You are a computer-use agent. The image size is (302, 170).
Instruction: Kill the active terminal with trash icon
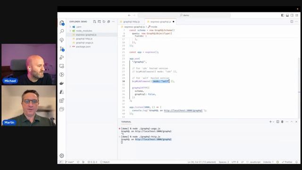[x=282, y=122]
